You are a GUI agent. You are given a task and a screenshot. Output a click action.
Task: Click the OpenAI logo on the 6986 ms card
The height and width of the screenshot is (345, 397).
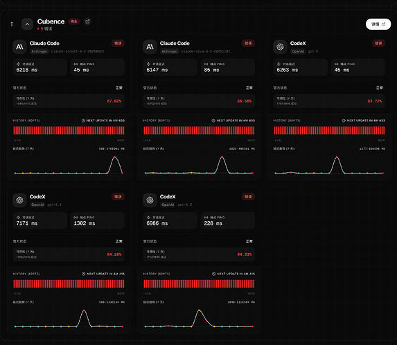pyautogui.click(x=150, y=200)
